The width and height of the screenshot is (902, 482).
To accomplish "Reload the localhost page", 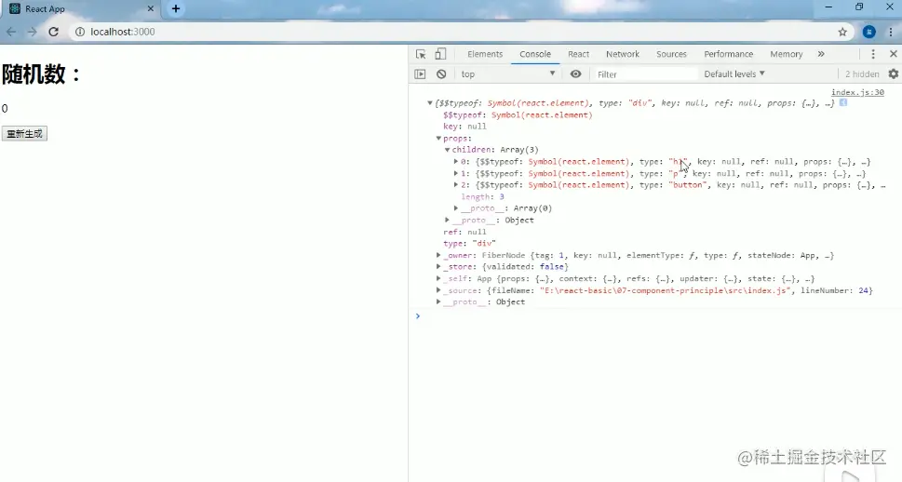I will pyautogui.click(x=53, y=32).
